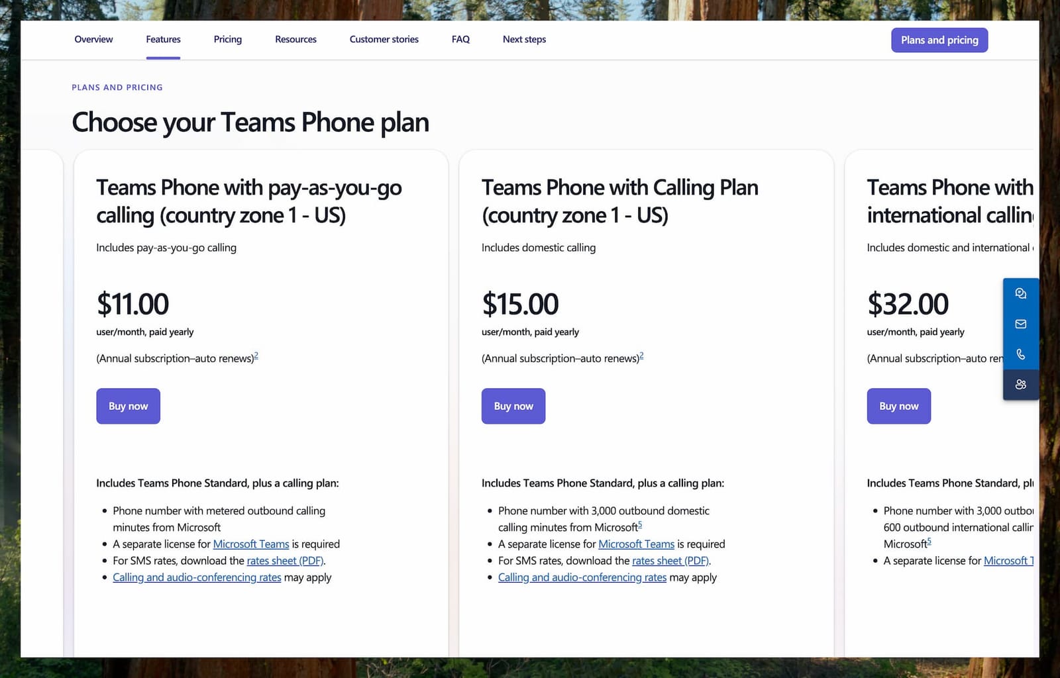This screenshot has width=1060, height=678.
Task: Click footnote 5 on domestic calling minutes
Action: pos(639,524)
